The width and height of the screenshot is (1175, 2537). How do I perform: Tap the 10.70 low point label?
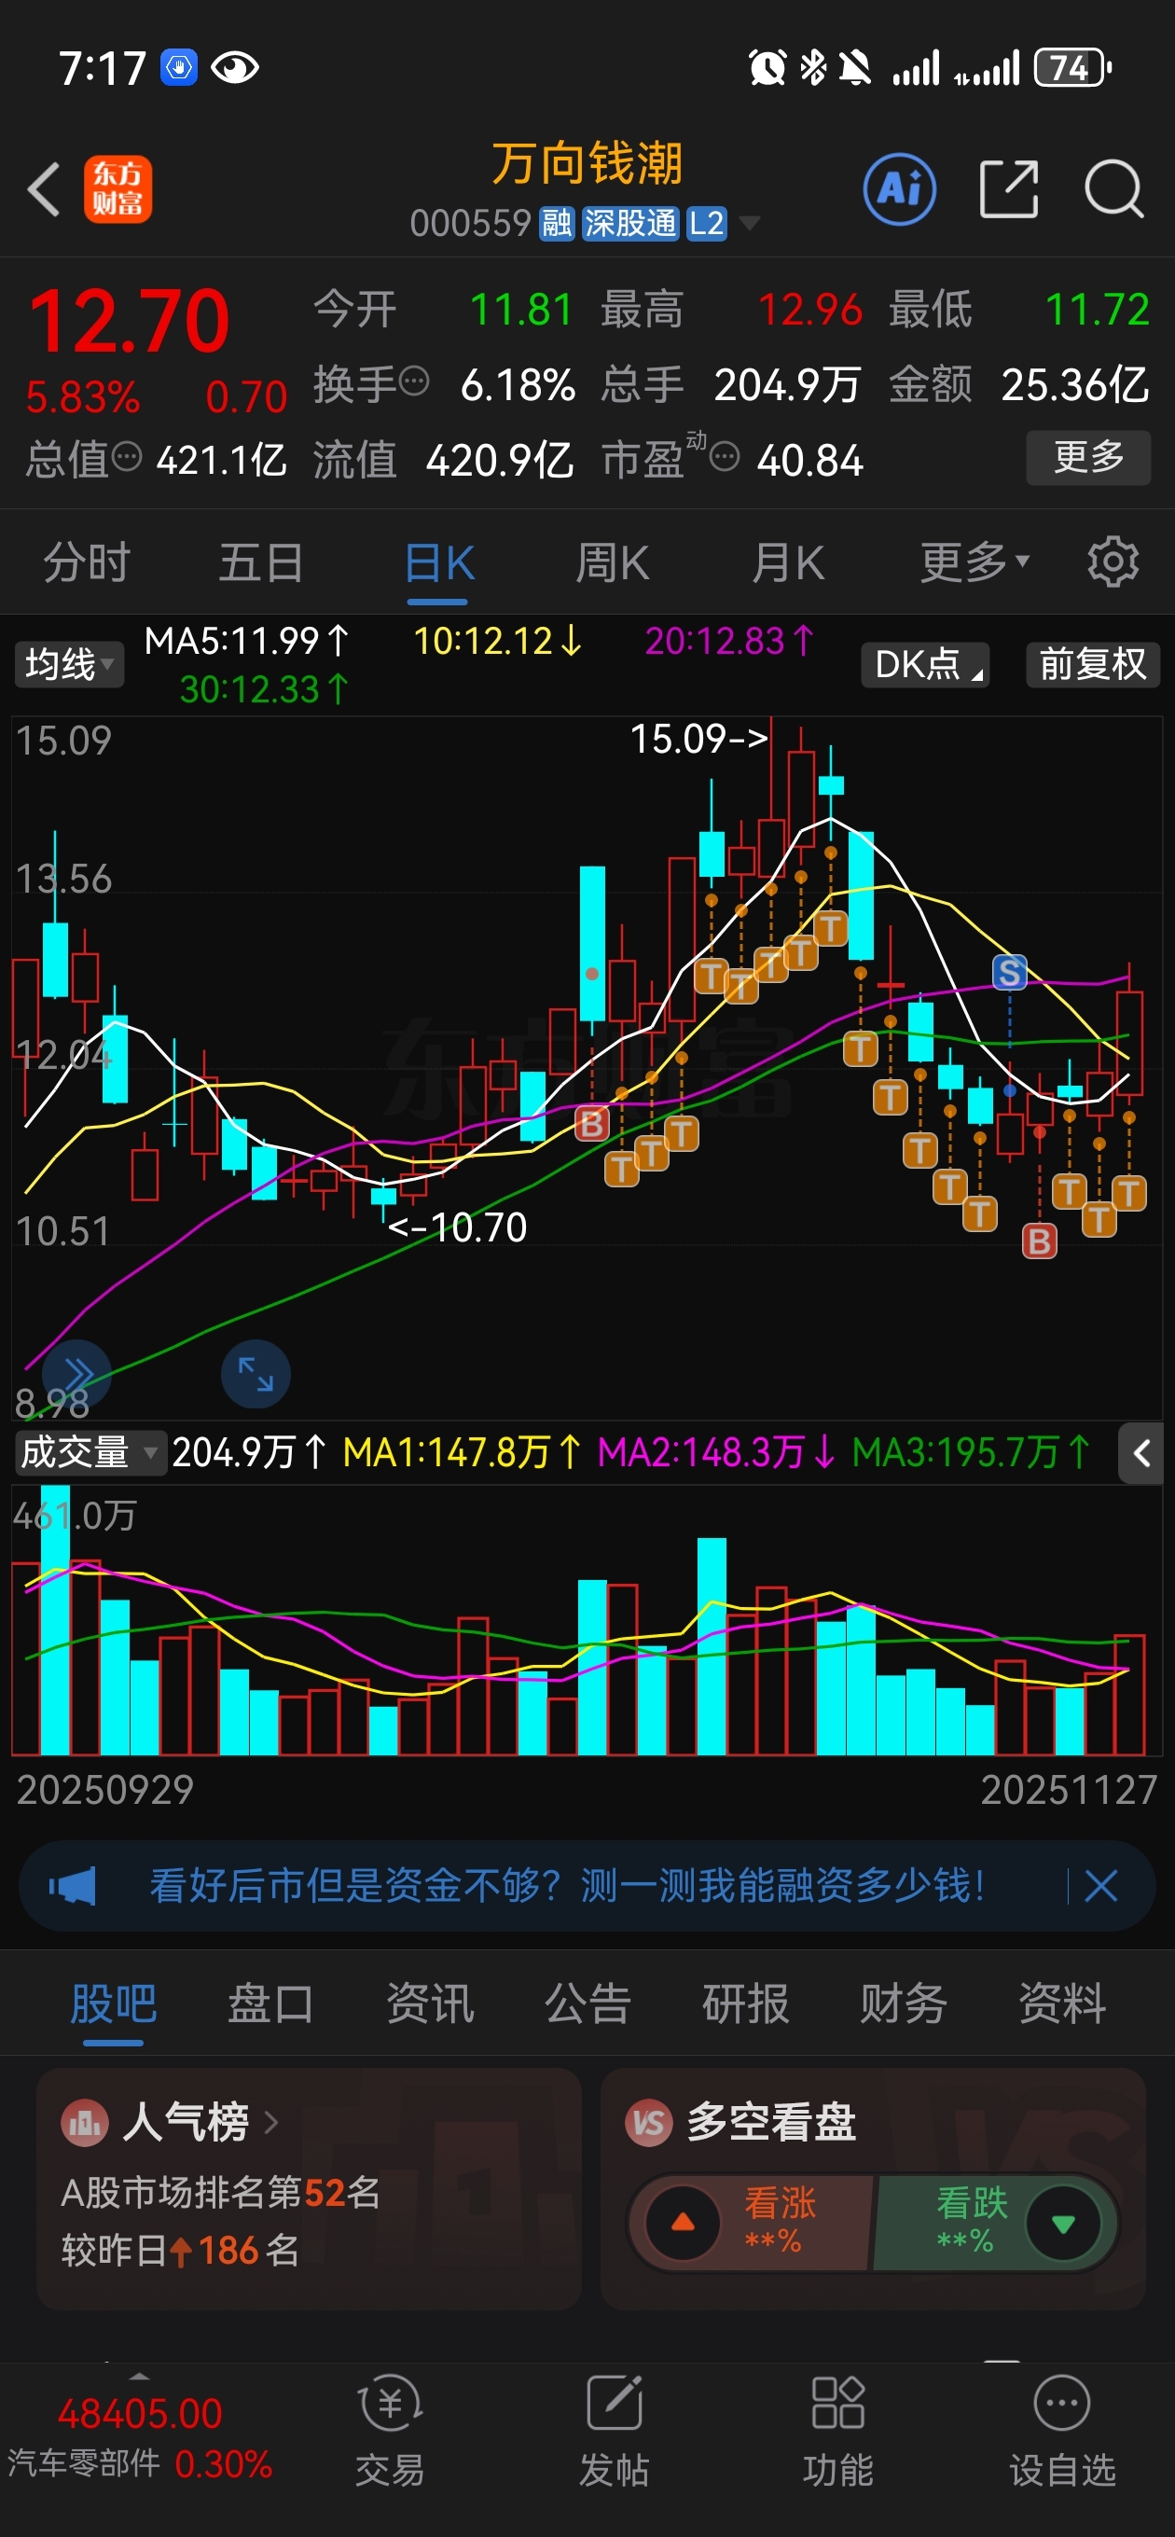[x=457, y=1227]
